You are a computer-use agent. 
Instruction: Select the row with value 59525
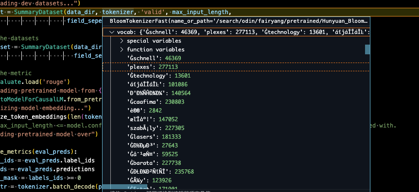pos(236,154)
